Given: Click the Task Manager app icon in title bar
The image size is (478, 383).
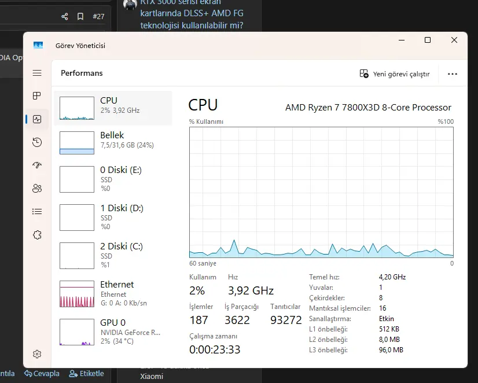Looking at the screenshot, I should coord(38,45).
